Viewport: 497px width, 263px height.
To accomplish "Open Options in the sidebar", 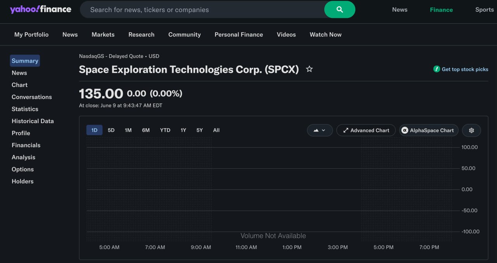I will point(23,169).
